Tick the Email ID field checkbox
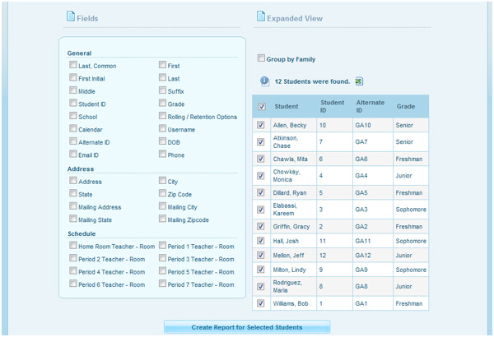Image resolution: width=494 pixels, height=337 pixels. [73, 155]
